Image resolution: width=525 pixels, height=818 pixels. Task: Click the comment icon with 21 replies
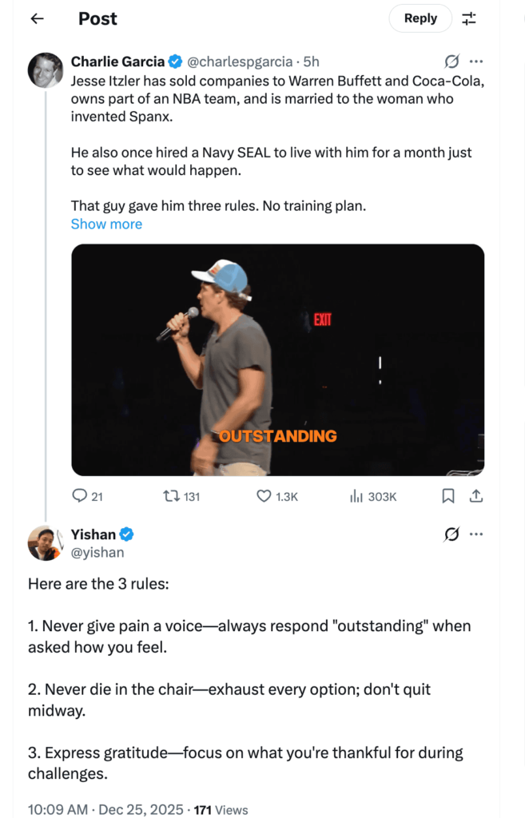[80, 496]
